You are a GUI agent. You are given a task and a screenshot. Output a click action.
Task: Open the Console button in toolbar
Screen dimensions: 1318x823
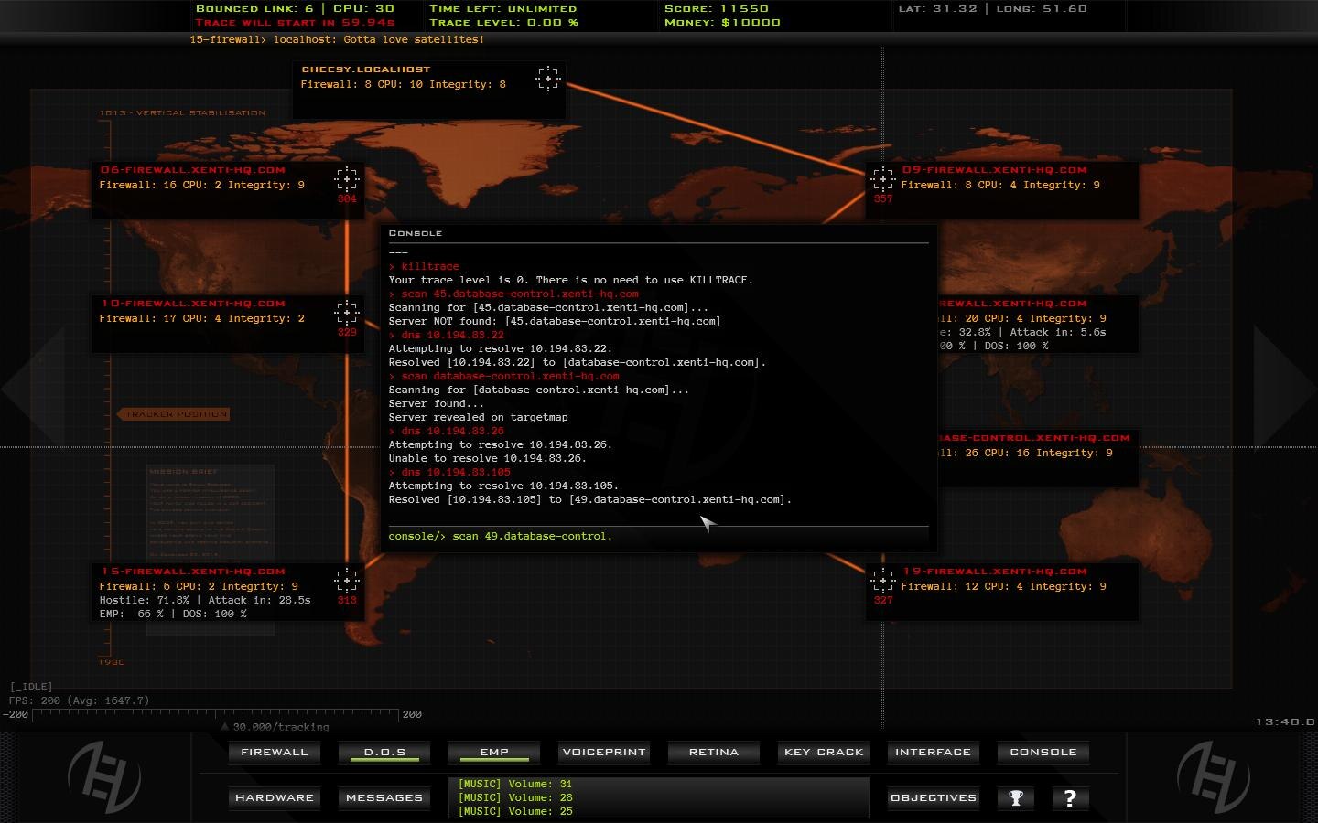pyautogui.click(x=1043, y=753)
